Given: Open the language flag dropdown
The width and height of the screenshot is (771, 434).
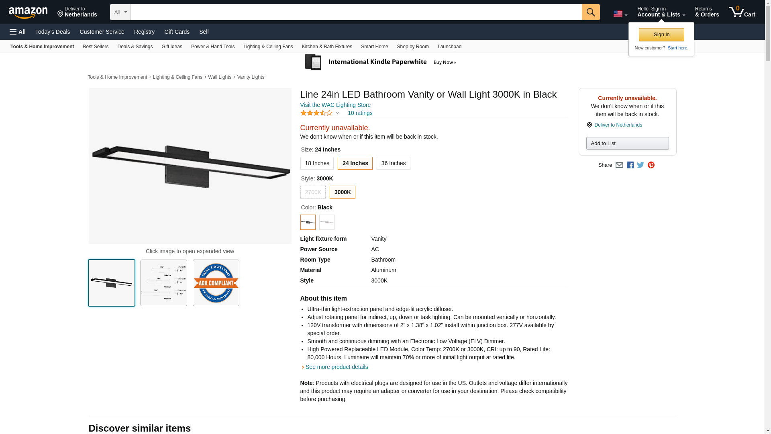Looking at the screenshot, I should point(620,14).
